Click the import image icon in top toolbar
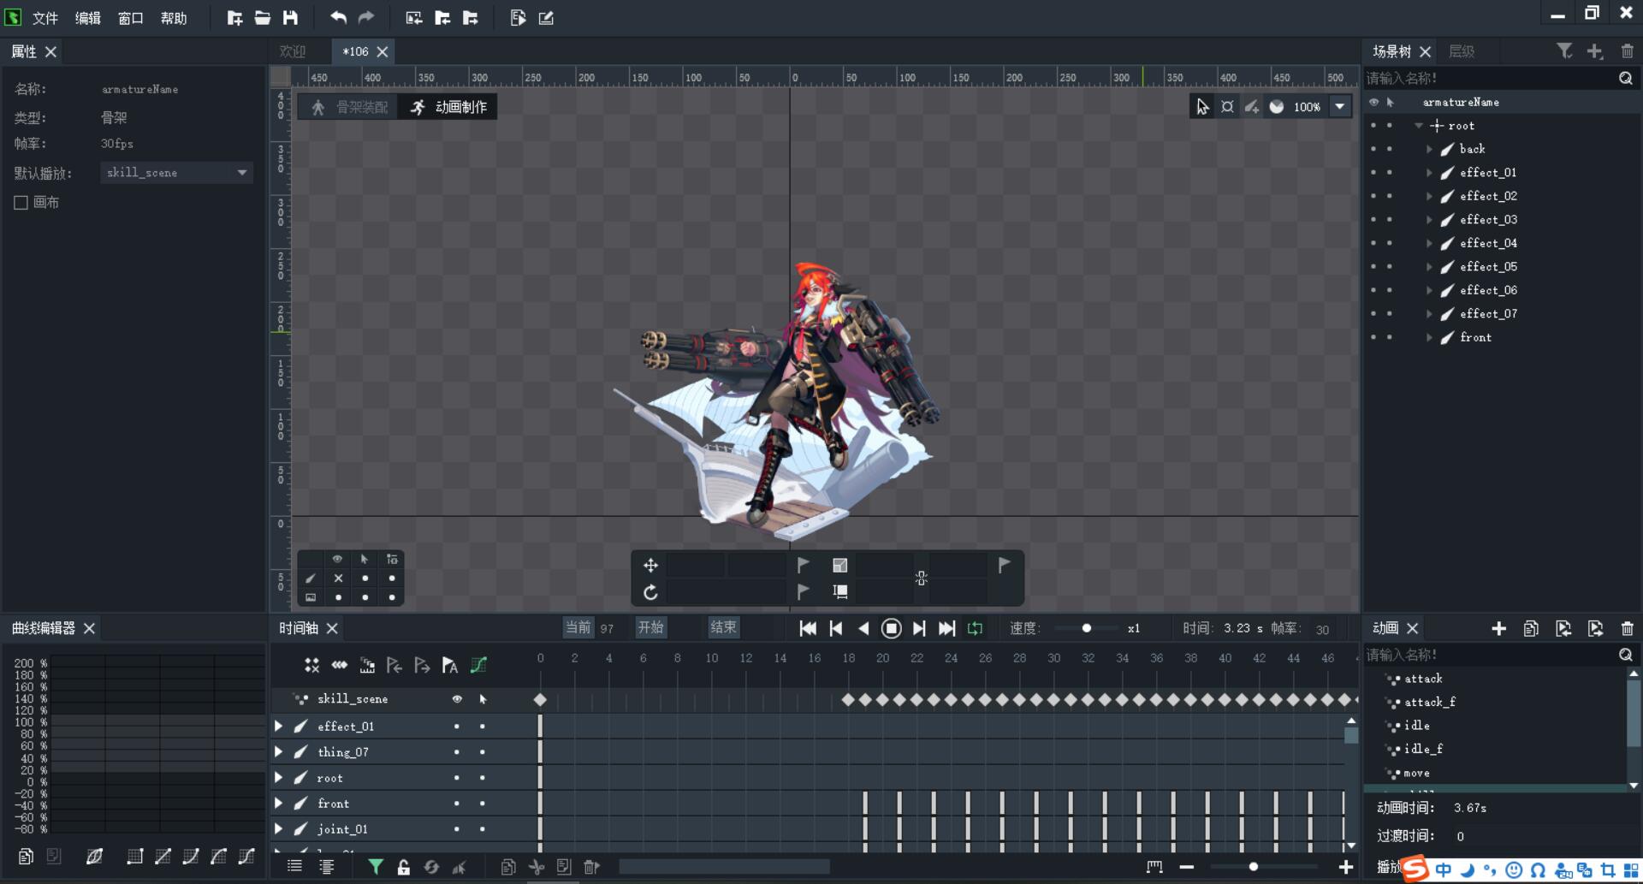This screenshot has height=884, width=1643. pos(414,18)
